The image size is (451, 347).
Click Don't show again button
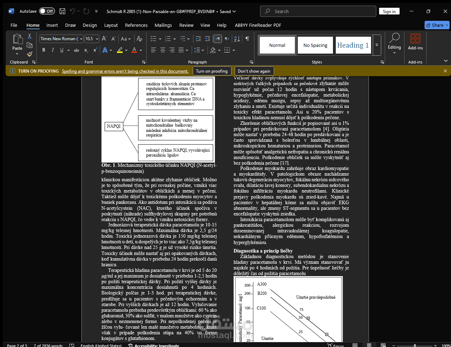click(254, 71)
